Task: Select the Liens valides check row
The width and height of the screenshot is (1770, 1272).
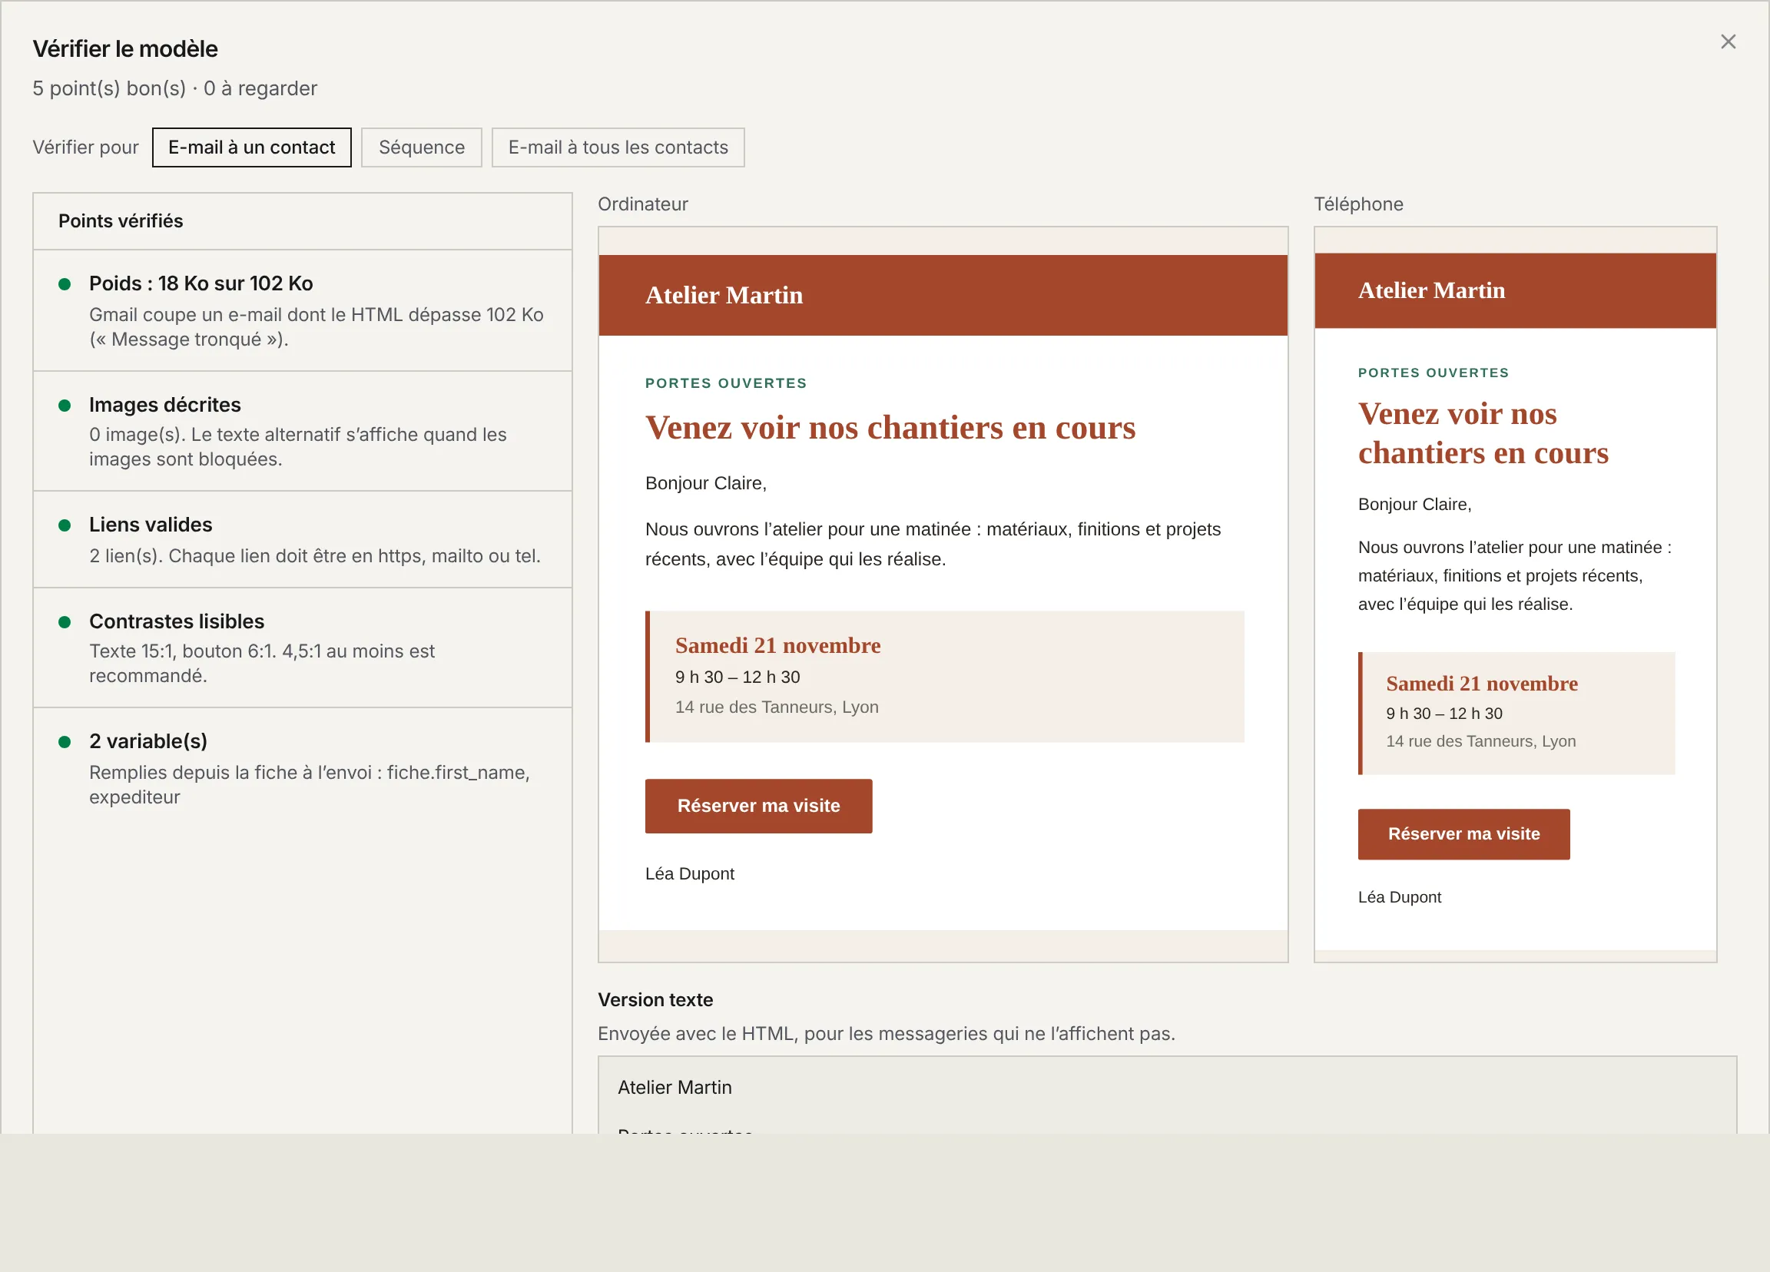Action: pyautogui.click(x=303, y=539)
